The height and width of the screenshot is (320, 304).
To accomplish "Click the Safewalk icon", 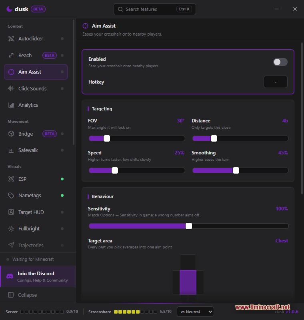I will coord(11,150).
